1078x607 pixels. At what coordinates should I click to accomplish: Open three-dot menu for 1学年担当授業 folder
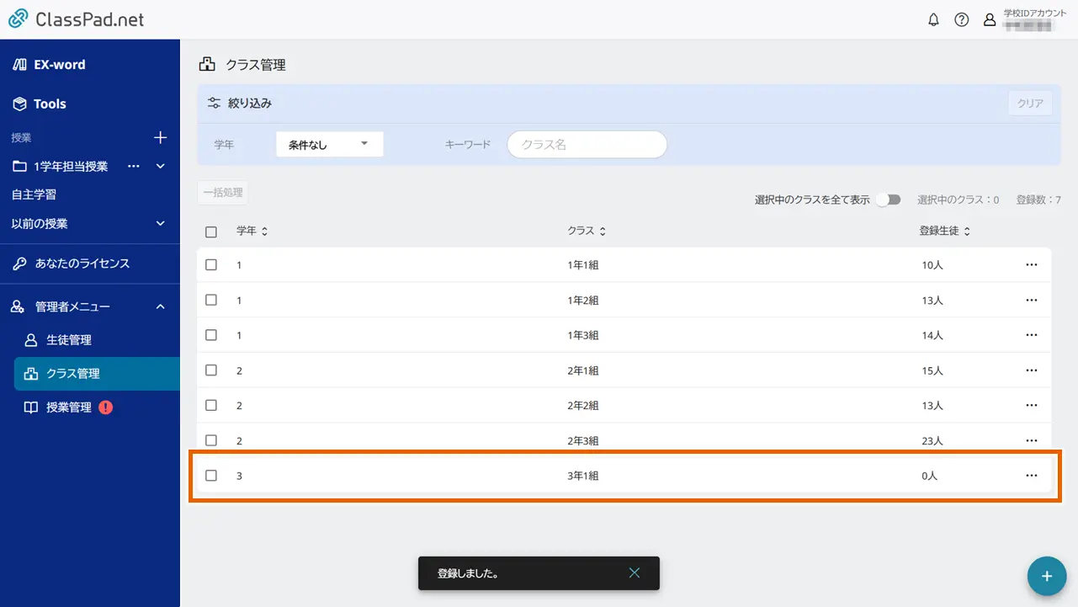[133, 167]
